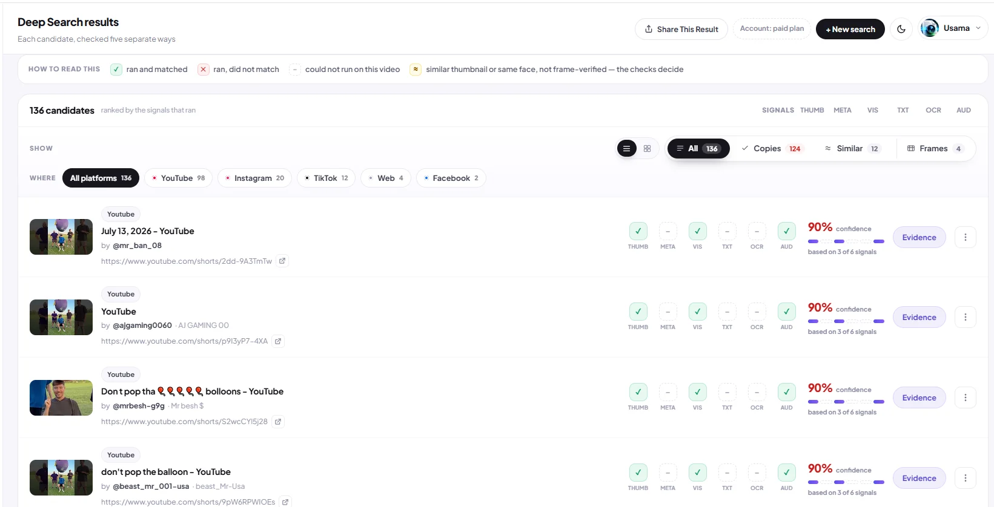The width and height of the screenshot is (994, 507).
Task: Open external link icon for mrbesh-g9g URL
Action: click(x=278, y=422)
